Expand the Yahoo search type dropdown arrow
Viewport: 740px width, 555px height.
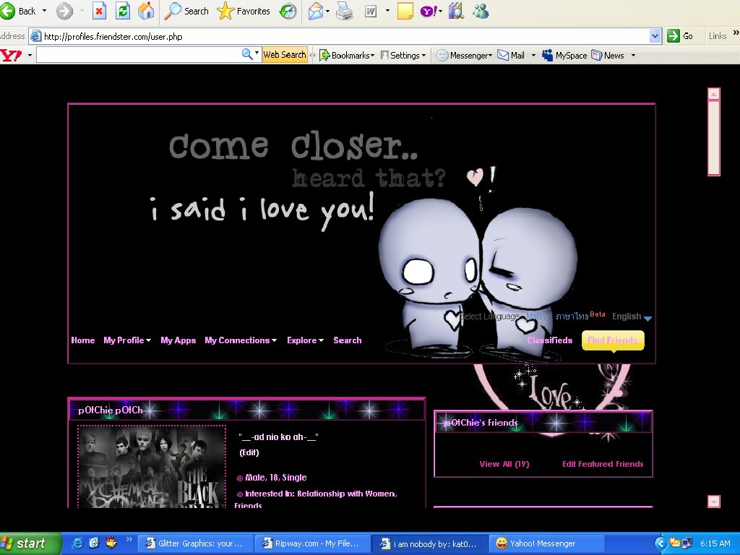(257, 53)
